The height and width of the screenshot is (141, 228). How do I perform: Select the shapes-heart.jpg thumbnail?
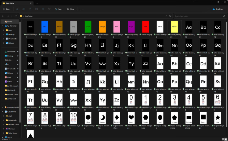tap(131, 117)
